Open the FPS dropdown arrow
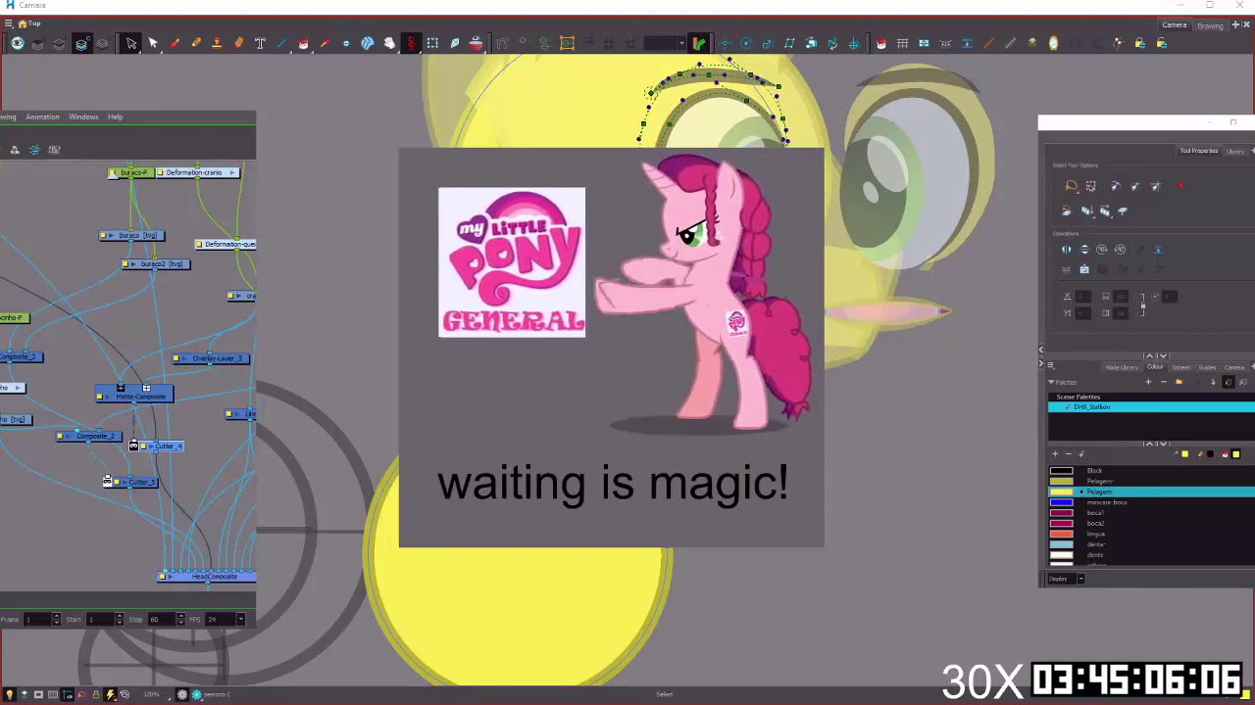The height and width of the screenshot is (705, 1255). (240, 619)
